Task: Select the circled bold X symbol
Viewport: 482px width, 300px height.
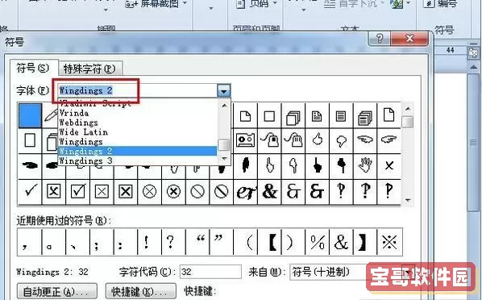Action: pyautogui.click(x=173, y=191)
